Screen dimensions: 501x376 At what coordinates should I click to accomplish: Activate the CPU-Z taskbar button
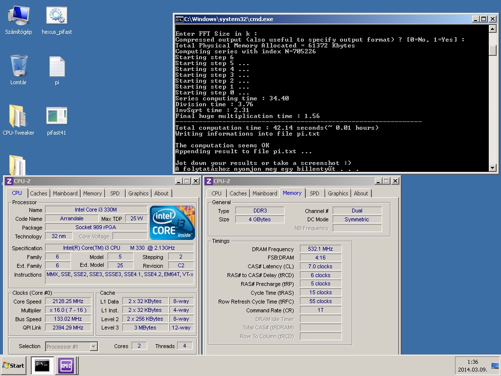click(66, 365)
